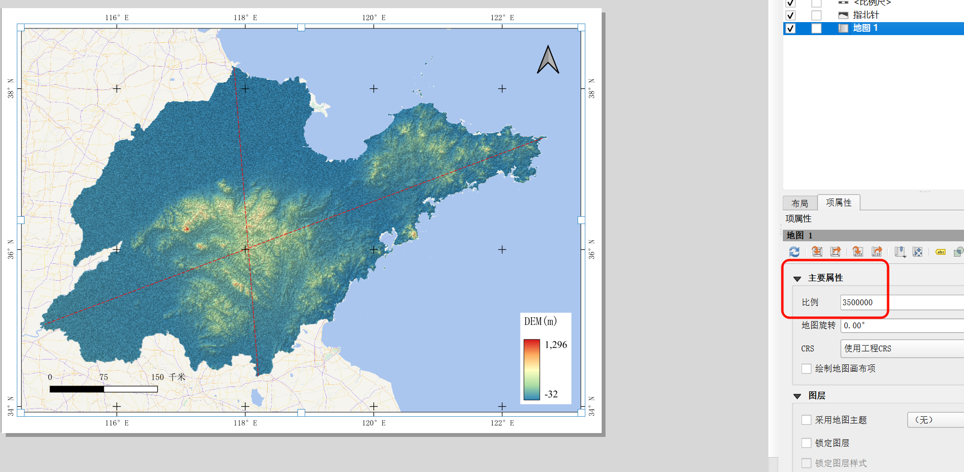Toggle lock checkbox for 指北针
Image resolution: width=964 pixels, height=472 pixels.
coord(816,15)
